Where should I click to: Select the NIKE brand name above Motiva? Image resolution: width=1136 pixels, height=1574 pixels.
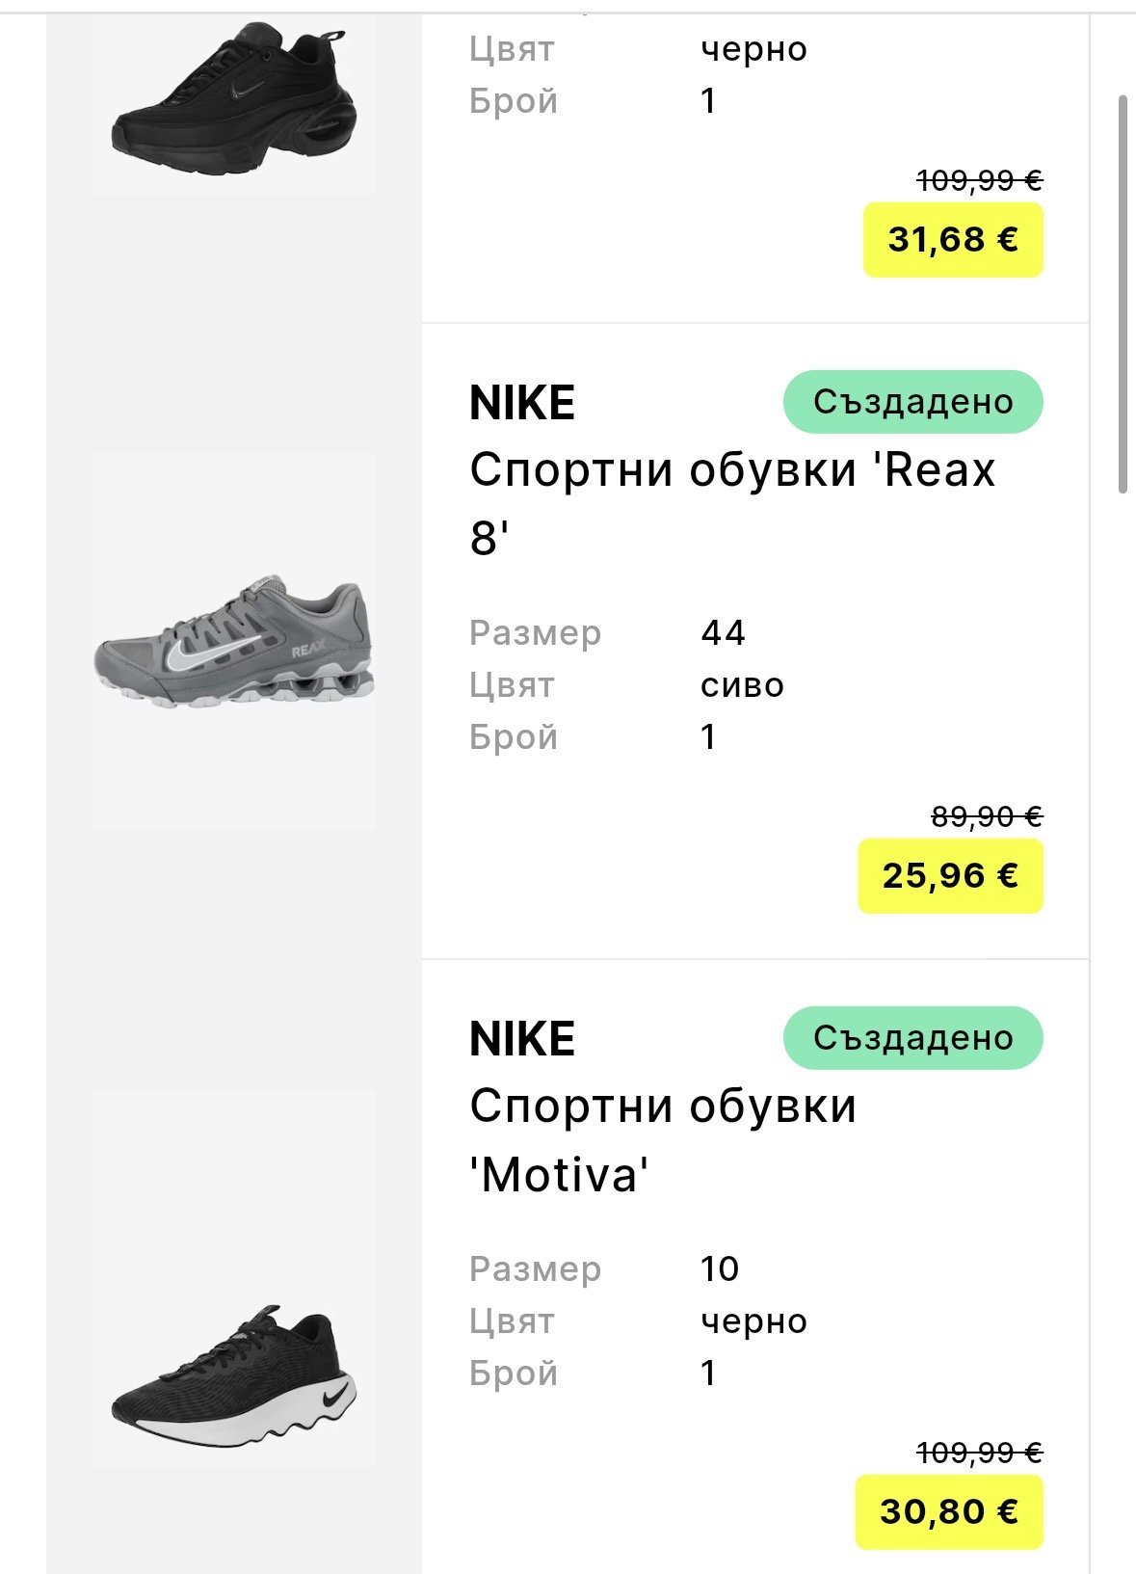(x=522, y=1039)
